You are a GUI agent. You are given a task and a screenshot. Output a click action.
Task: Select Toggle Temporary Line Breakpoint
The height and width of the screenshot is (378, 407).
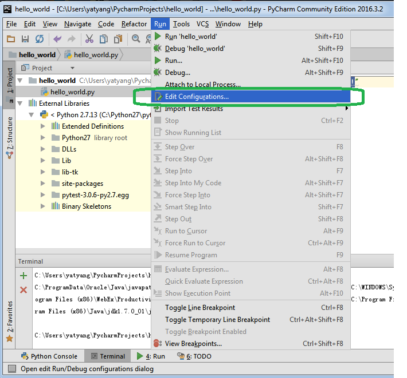point(251,320)
